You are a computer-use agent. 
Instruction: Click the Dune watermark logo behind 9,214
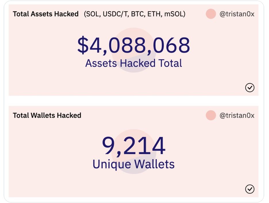point(134,151)
